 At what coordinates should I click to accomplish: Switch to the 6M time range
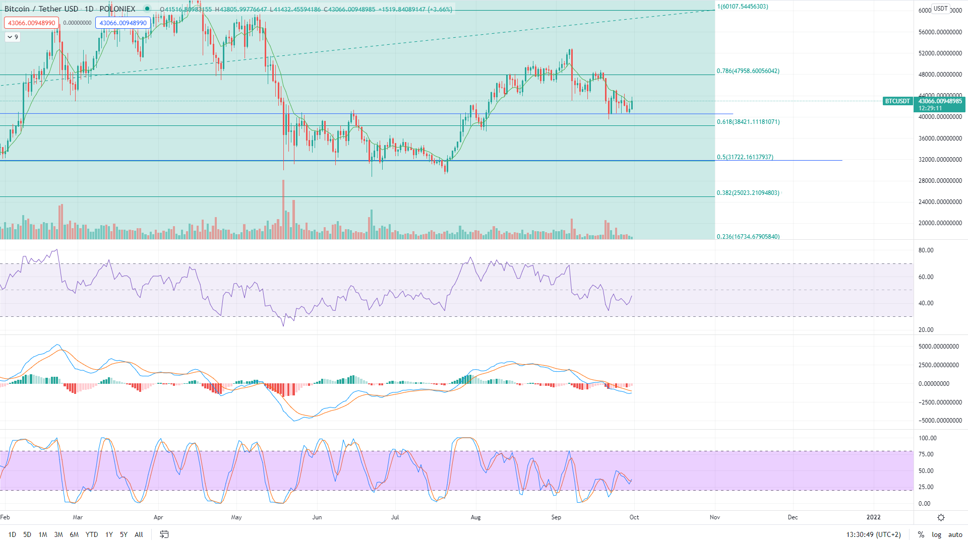click(74, 534)
